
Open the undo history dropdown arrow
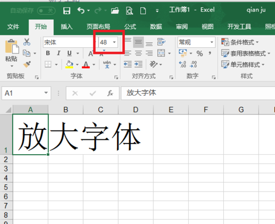[89, 10]
